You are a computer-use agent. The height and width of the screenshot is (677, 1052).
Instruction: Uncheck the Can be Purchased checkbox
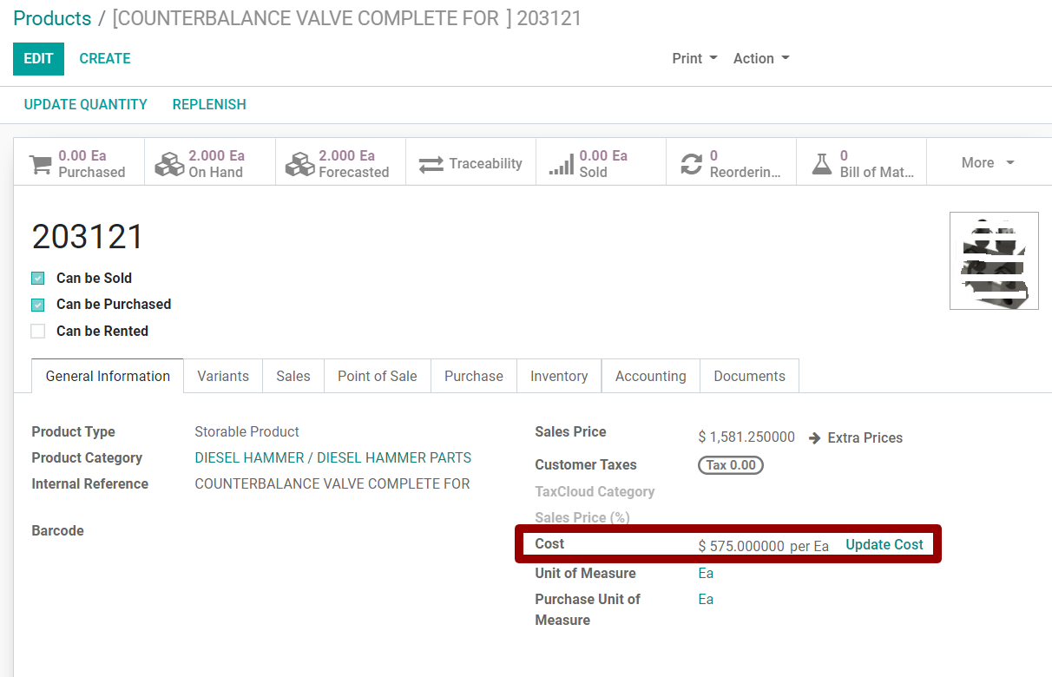point(38,305)
